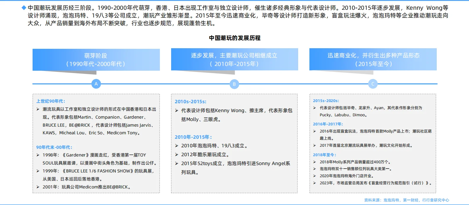The height and width of the screenshot is (205, 469).
Task: Select the 逐步发展 stage header box
Action: [234, 59]
